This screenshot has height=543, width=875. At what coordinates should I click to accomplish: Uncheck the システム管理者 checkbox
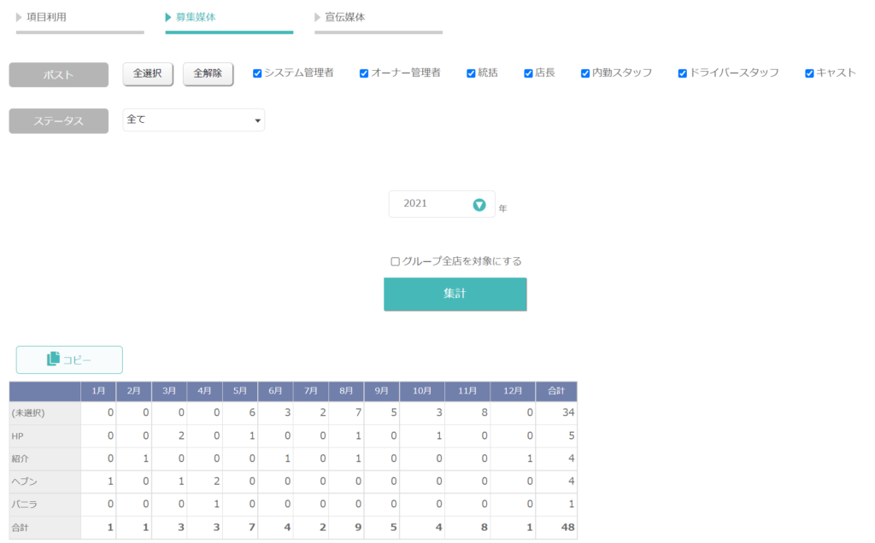point(257,73)
